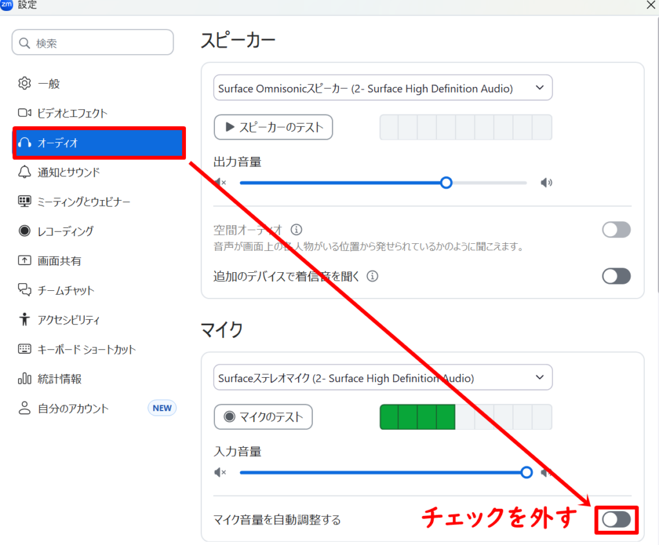Switch to the アクセシビリティ section
659x545 pixels.
[x=24, y=320]
